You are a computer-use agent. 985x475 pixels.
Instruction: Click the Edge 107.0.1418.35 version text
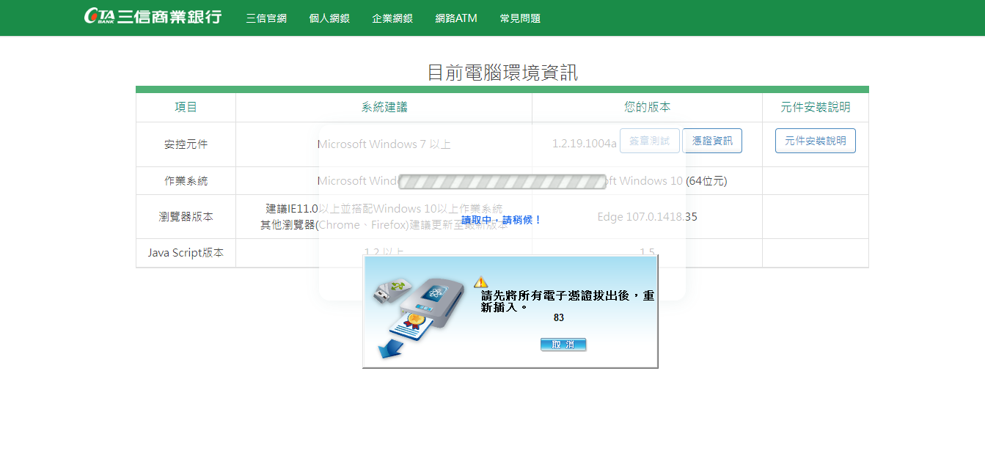click(x=647, y=217)
